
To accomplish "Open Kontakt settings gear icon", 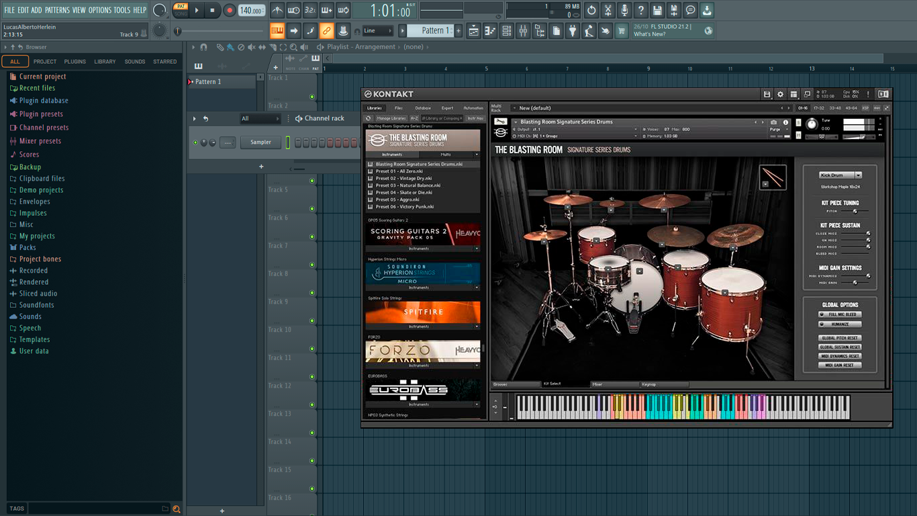I will click(780, 94).
